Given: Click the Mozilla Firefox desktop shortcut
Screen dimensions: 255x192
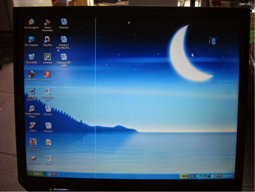Looking at the screenshot, I should click(x=32, y=74).
